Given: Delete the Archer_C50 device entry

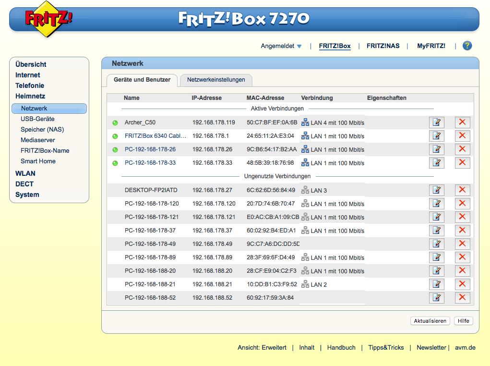Looking at the screenshot, I should 462,122.
